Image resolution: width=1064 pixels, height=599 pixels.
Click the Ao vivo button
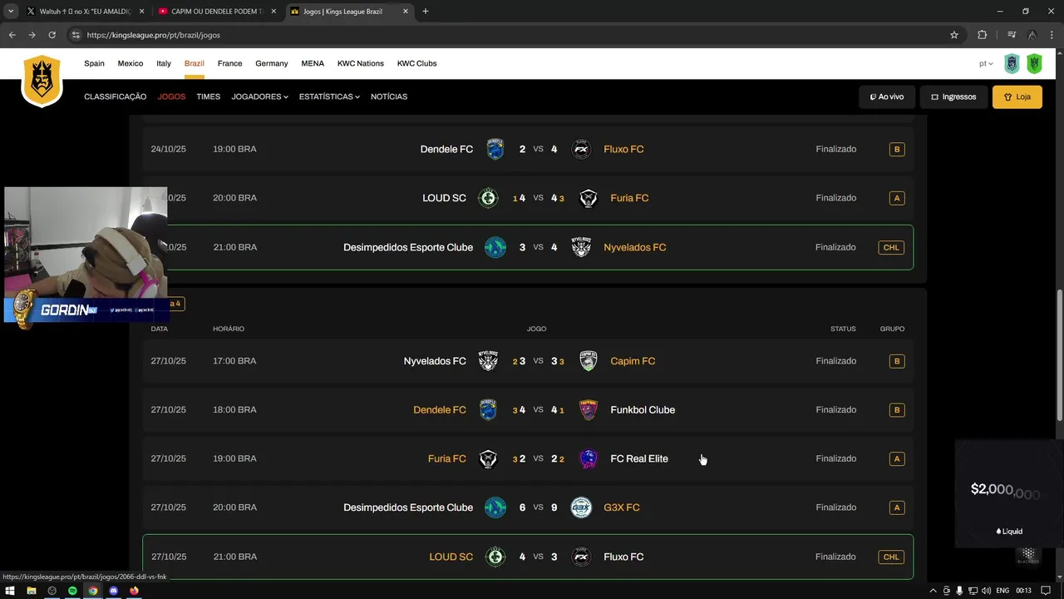click(x=887, y=97)
